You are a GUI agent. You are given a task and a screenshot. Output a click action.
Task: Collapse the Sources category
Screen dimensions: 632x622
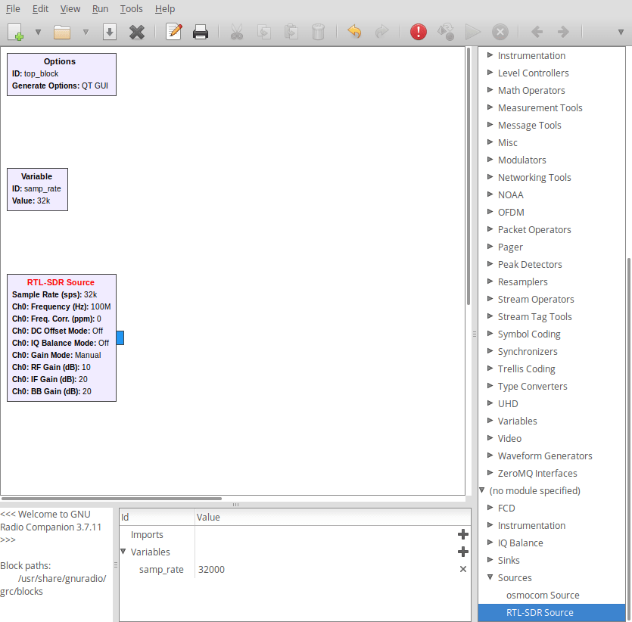tap(490, 577)
